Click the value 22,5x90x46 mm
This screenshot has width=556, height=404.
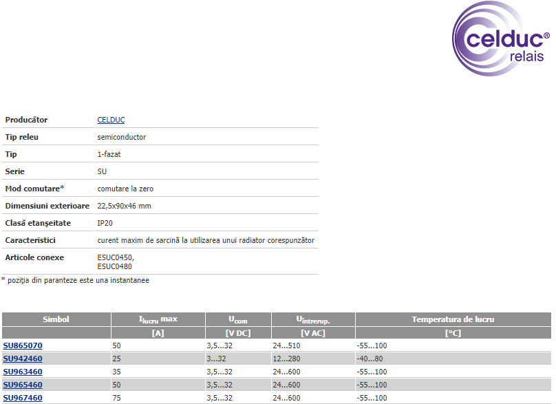click(124, 206)
